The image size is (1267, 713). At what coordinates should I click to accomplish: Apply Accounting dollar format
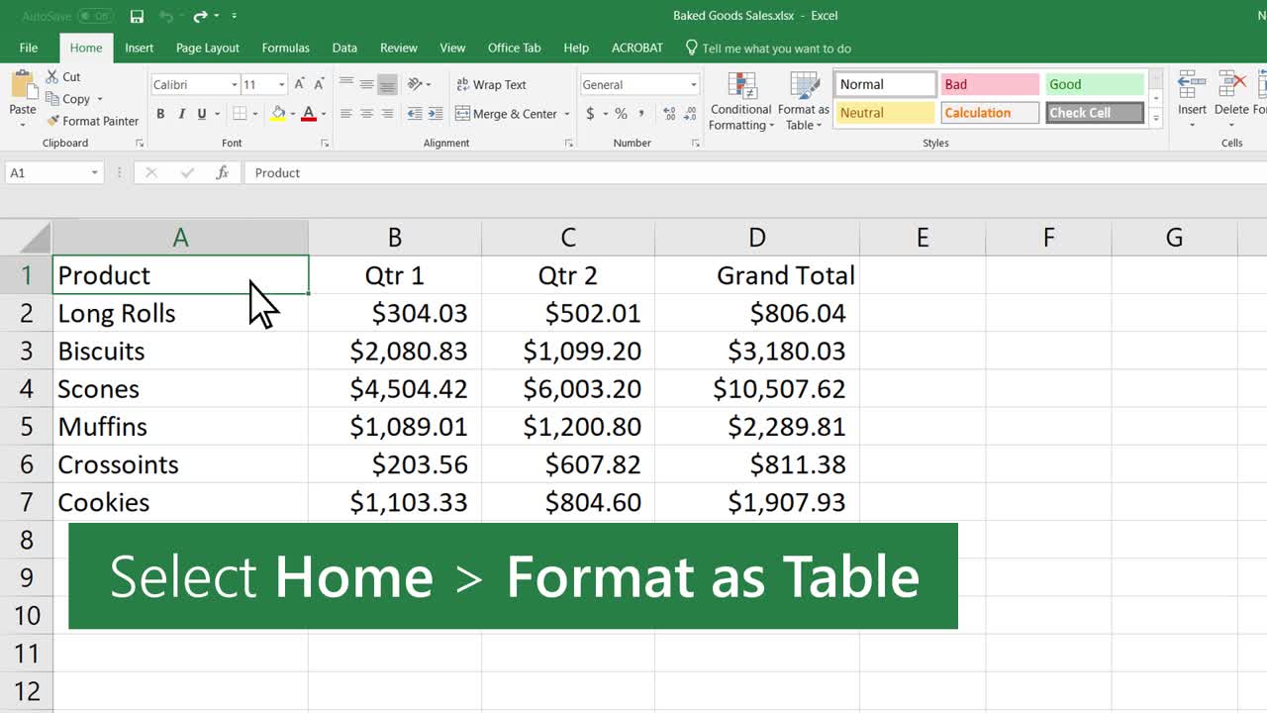tap(590, 114)
